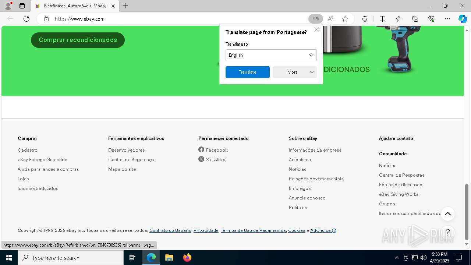
Task: Open the Desenvolvedores link
Action: (x=126, y=150)
